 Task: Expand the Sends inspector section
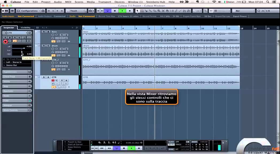pos(17,96)
